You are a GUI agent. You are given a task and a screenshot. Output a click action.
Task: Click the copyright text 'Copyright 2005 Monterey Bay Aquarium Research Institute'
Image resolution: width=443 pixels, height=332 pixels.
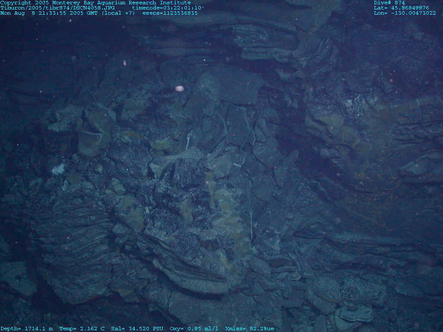(96, 3)
